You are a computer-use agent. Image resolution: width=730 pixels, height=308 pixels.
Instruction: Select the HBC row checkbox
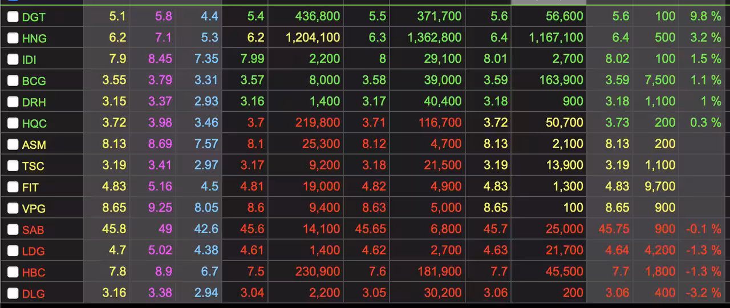coord(13,272)
